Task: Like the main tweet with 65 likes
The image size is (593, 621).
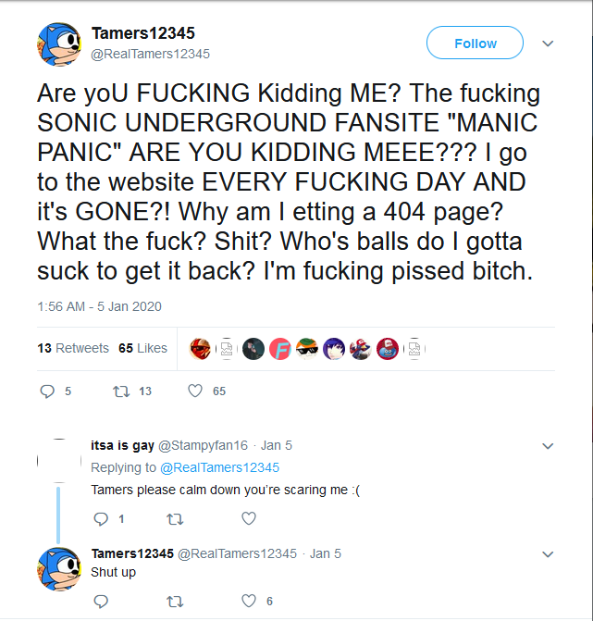Action: [195, 391]
